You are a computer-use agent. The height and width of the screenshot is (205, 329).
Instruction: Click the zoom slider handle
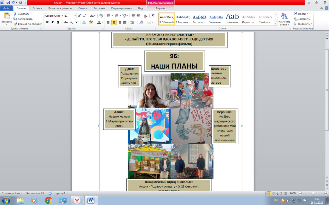313,193
